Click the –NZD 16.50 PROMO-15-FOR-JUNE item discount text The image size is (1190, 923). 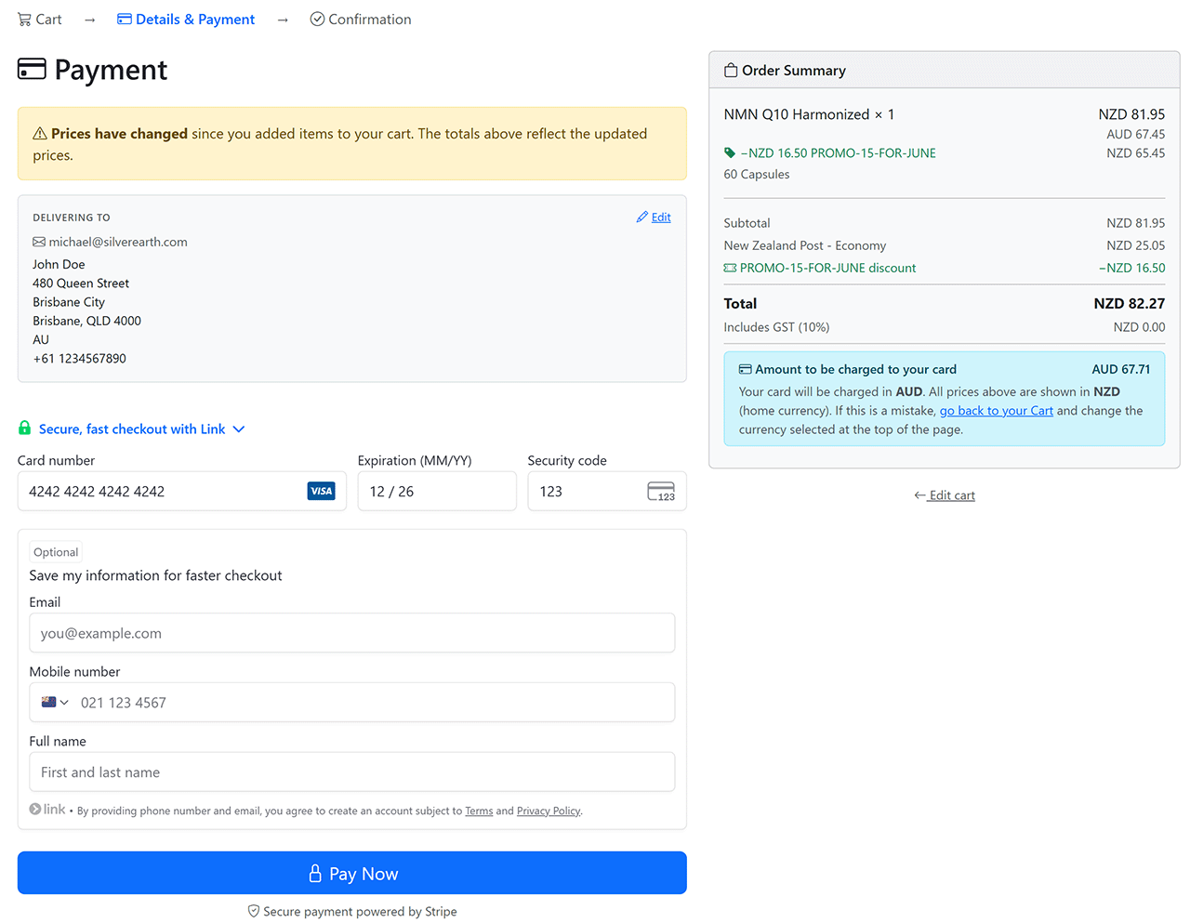pos(838,153)
